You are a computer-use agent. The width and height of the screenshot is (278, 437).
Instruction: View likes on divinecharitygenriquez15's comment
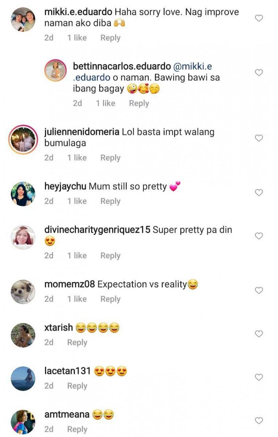click(77, 256)
